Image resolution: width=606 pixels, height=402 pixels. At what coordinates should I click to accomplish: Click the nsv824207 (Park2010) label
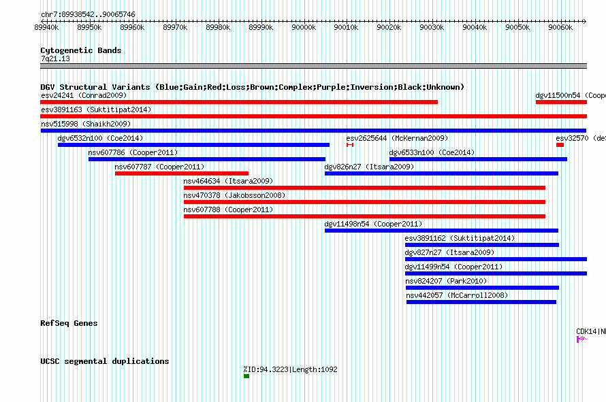(446, 281)
